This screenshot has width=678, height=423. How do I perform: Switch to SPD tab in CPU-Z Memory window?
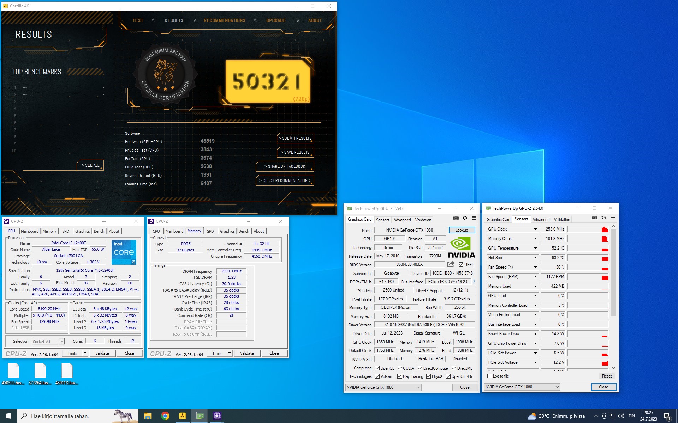tap(210, 231)
